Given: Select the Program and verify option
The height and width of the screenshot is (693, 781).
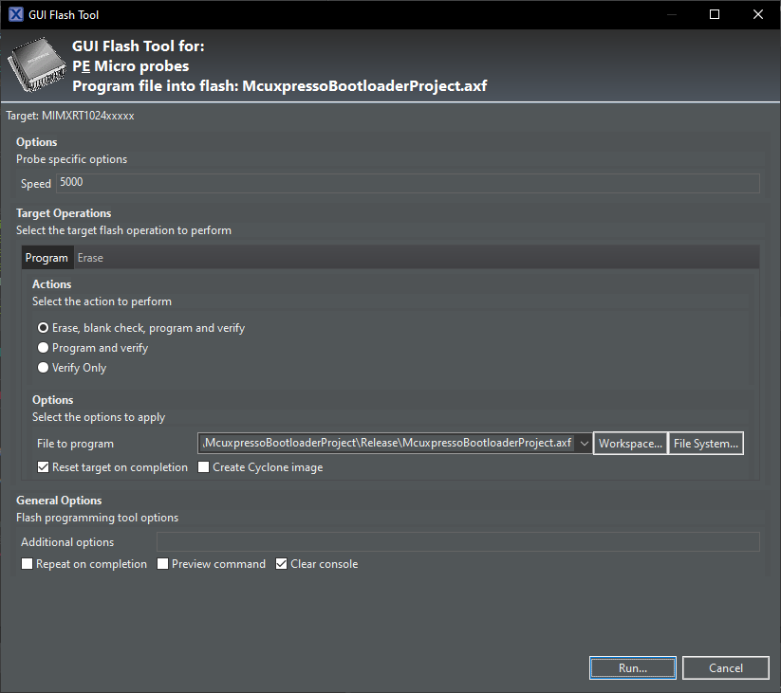Looking at the screenshot, I should [x=43, y=348].
